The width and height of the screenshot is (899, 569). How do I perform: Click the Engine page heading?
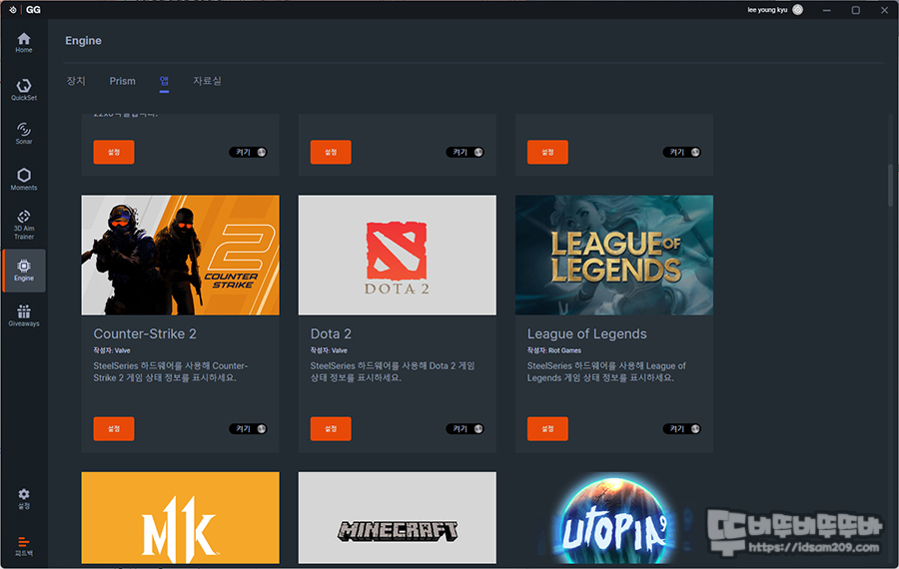tap(83, 41)
